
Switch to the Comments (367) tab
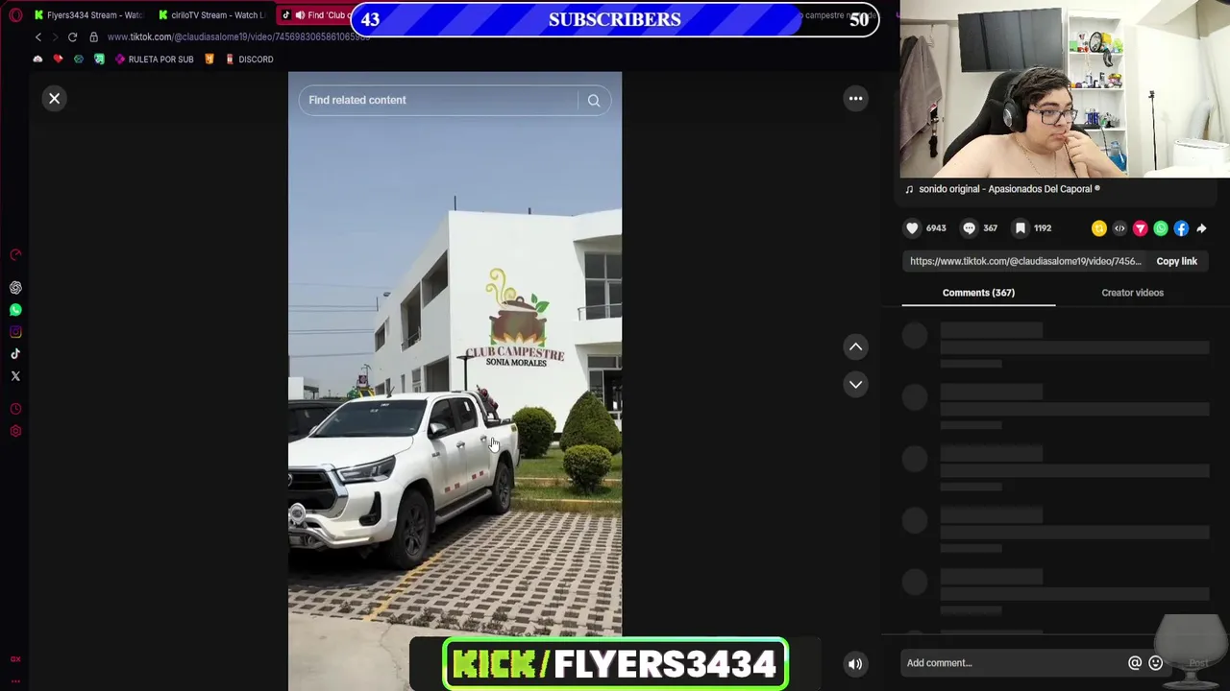tap(978, 293)
